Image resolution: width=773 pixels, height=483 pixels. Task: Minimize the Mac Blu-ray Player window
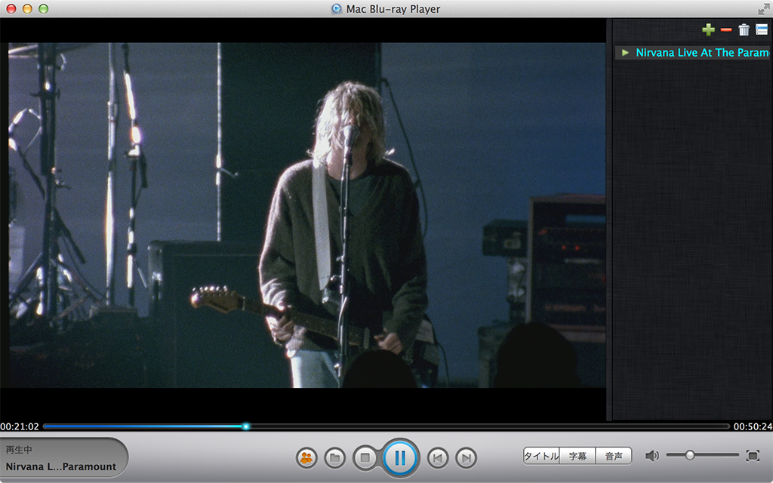point(27,8)
